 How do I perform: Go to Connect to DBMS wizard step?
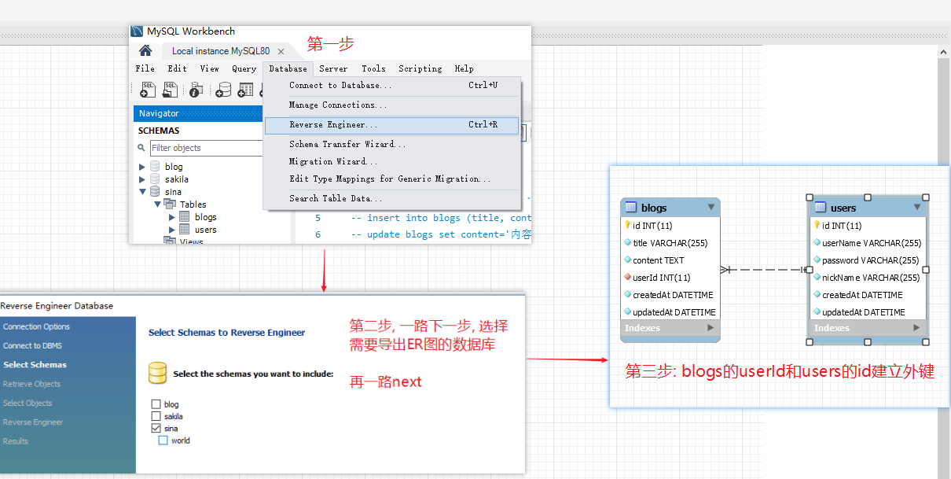pyautogui.click(x=33, y=345)
